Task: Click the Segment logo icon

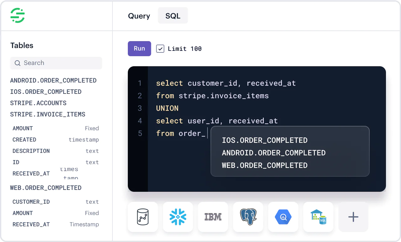Action: pyautogui.click(x=18, y=15)
